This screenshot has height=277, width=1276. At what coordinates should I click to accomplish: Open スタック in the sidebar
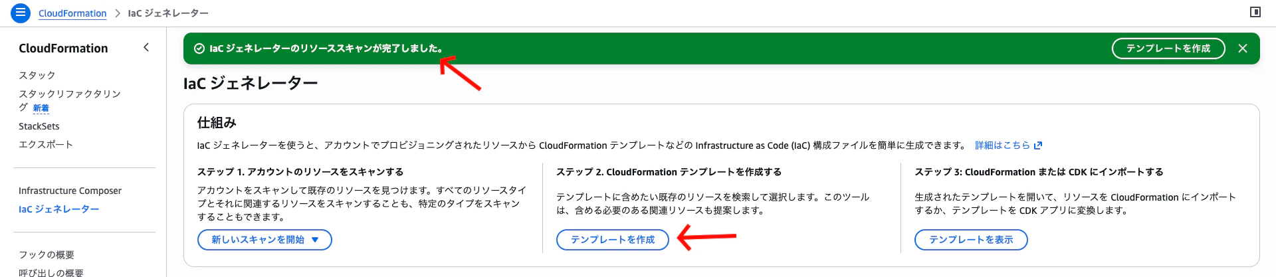pyautogui.click(x=37, y=75)
